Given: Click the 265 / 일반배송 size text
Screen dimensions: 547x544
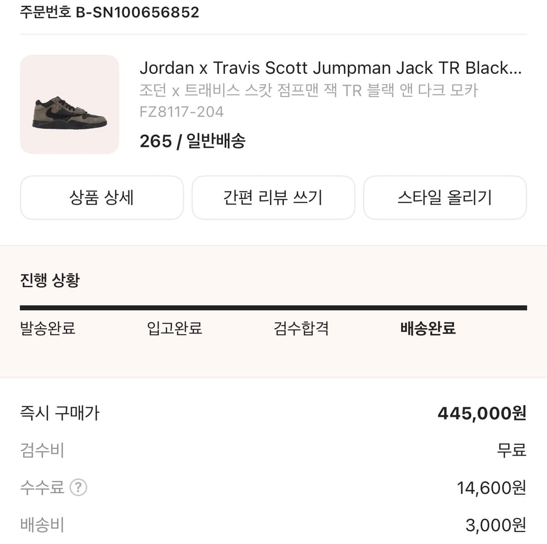Looking at the screenshot, I should [193, 141].
